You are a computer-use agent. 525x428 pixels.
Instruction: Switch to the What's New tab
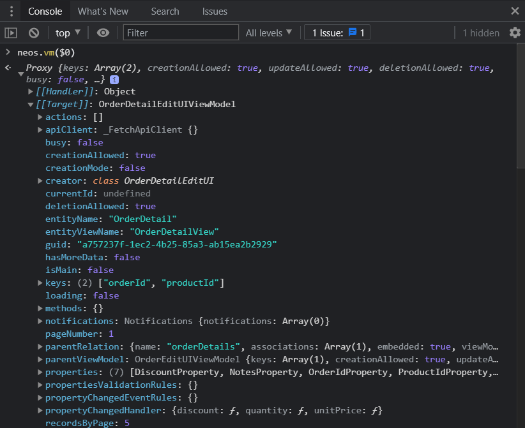click(103, 11)
